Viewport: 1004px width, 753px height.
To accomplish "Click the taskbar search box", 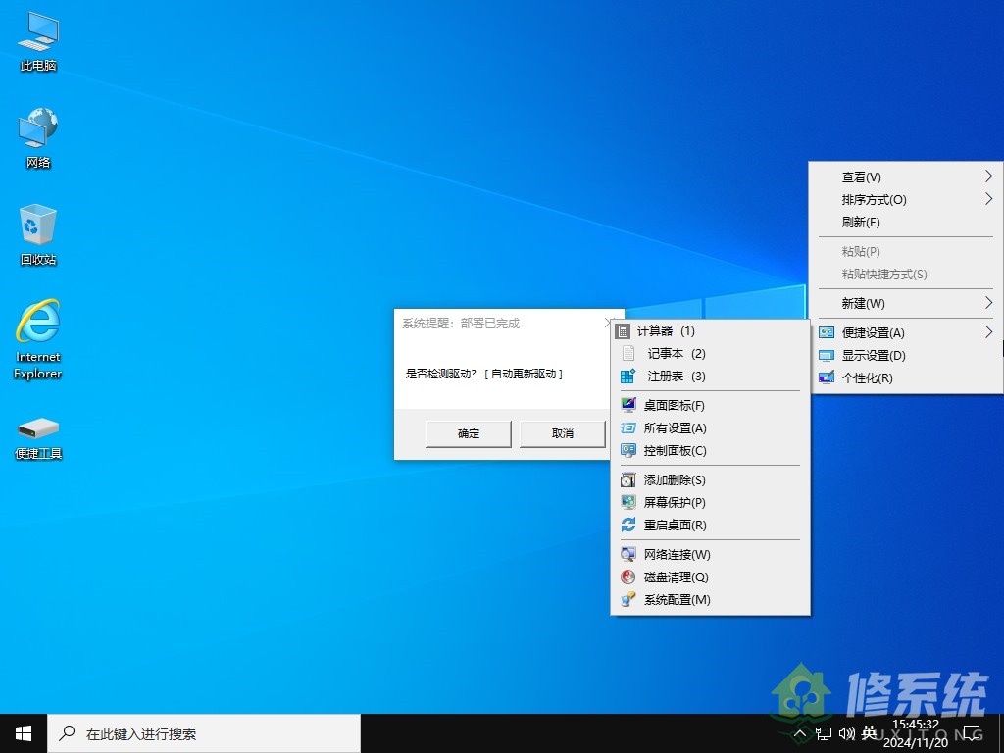I will click(204, 733).
